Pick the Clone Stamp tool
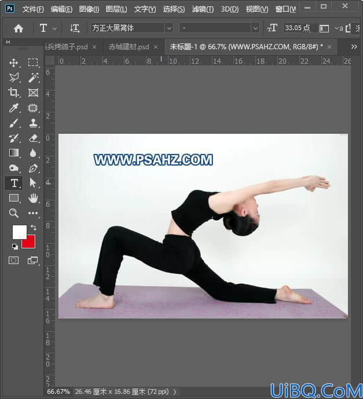The height and width of the screenshot is (399, 363). (33, 123)
